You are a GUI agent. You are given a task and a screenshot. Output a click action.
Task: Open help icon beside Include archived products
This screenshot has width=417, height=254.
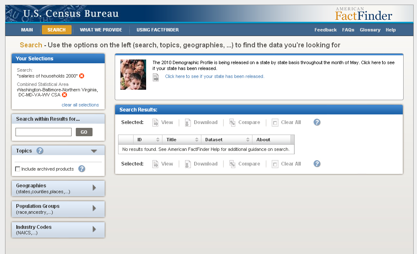[82, 169]
